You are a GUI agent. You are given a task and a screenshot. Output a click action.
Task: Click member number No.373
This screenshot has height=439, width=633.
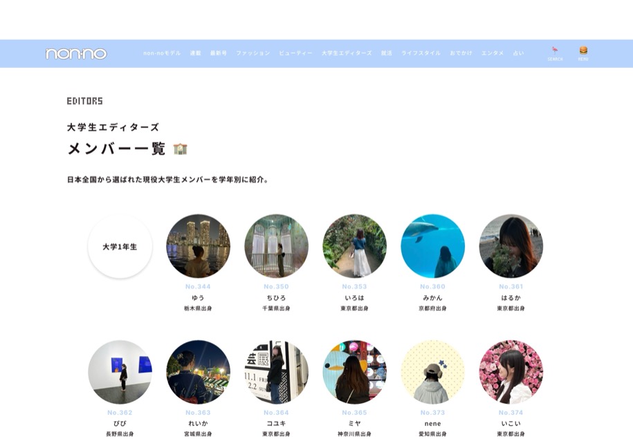433,412
